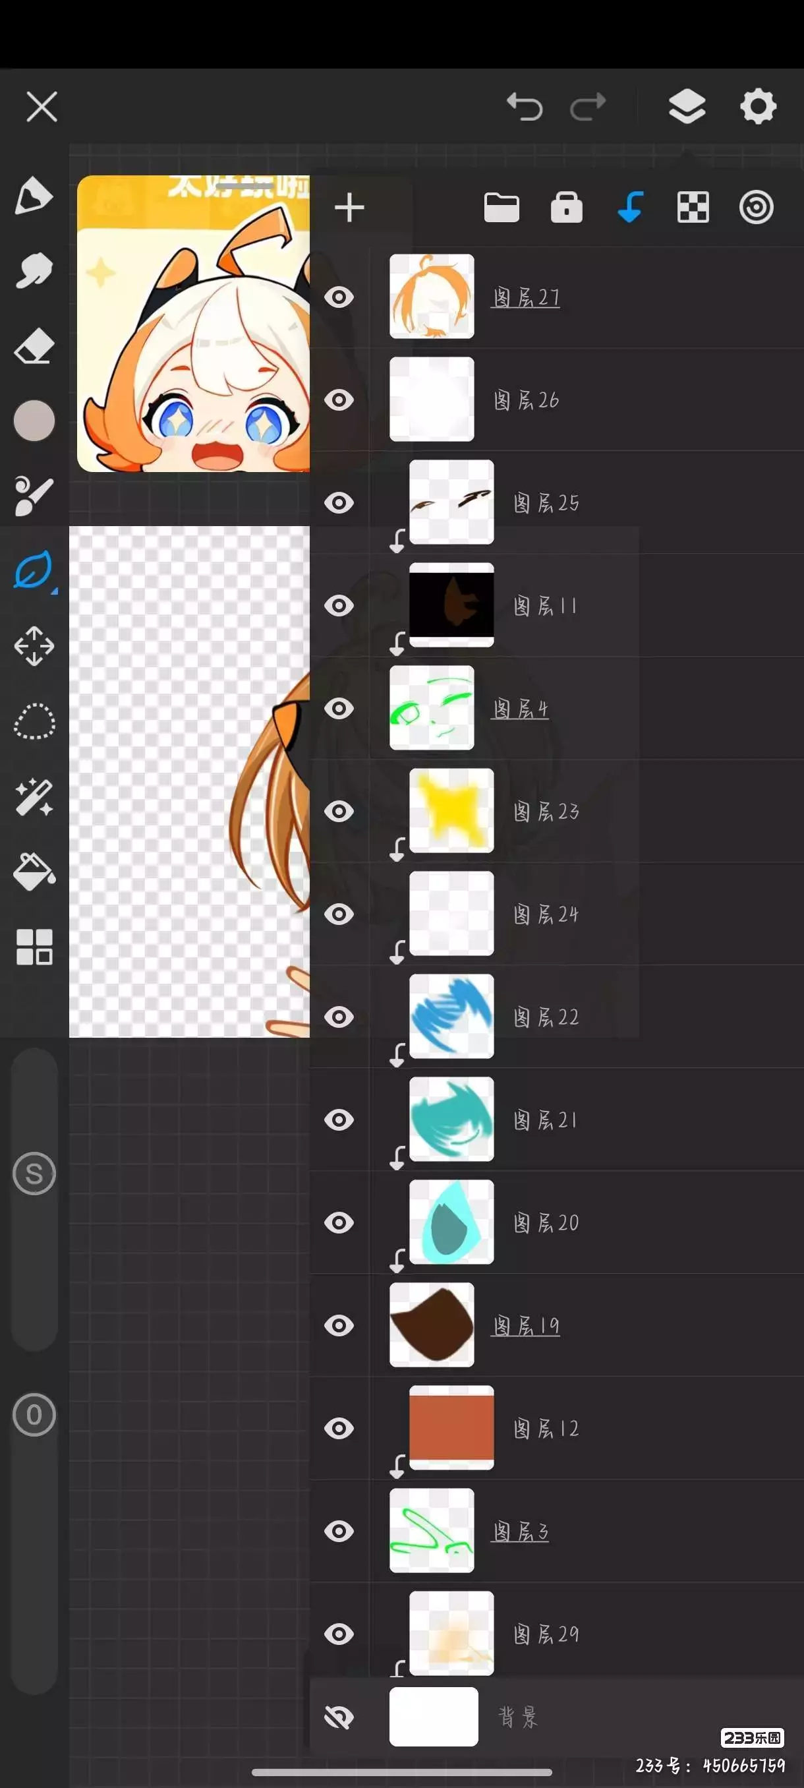Select the 图层11 black thumbnail
804x1788 pixels.
pyautogui.click(x=451, y=605)
